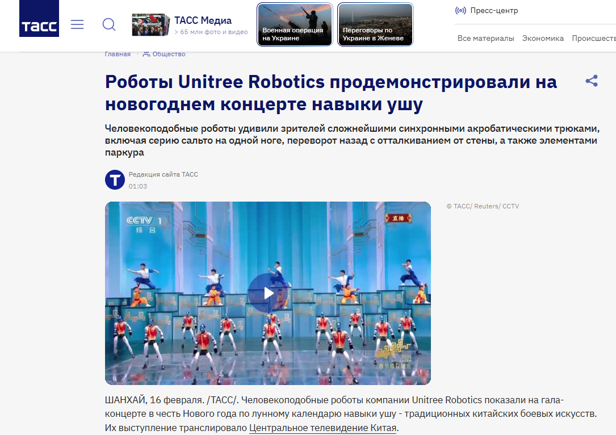Open Военная операция на Украине card
Screen dimensions: 616x435
click(x=295, y=24)
